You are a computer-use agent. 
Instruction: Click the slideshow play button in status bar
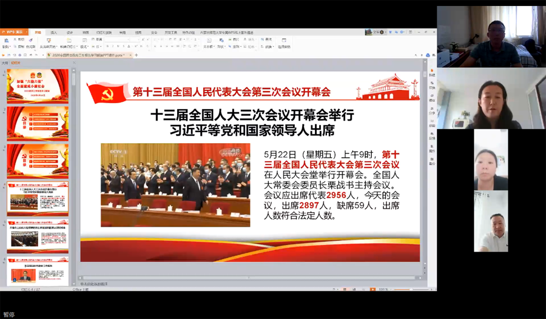coord(372,290)
